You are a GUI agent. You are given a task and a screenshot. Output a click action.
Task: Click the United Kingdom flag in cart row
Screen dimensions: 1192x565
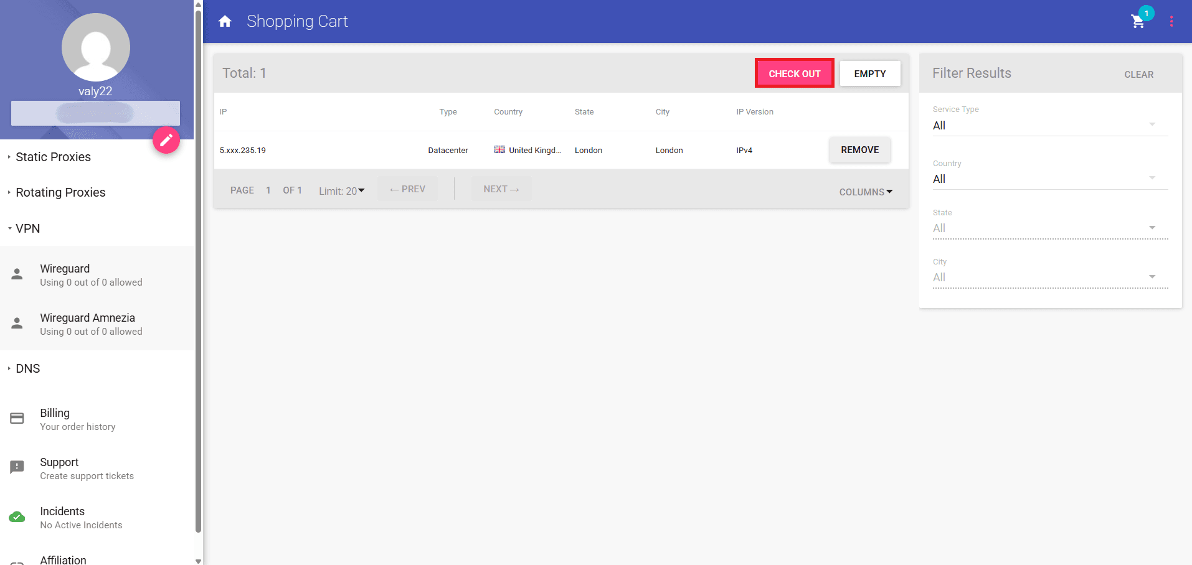tap(499, 149)
